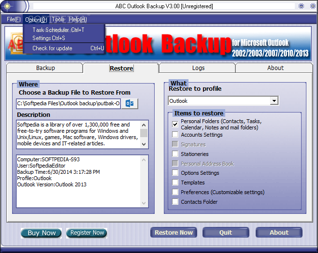
Task: Open the About tab
Action: (x=275, y=68)
